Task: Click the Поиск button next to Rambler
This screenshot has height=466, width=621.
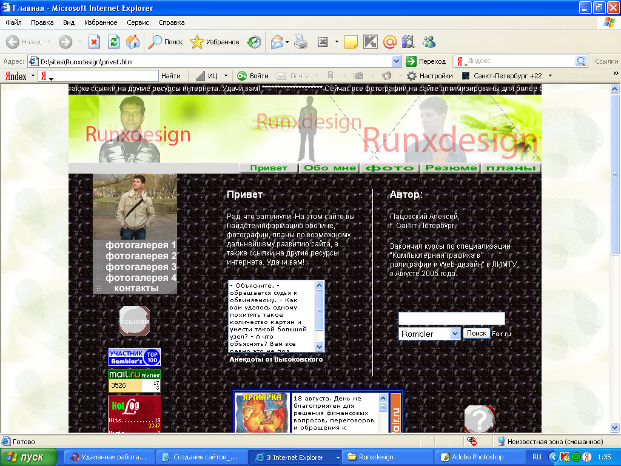Action: pos(477,333)
